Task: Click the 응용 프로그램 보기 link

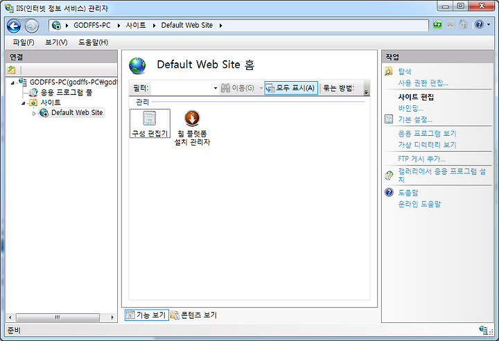Action: pos(427,133)
